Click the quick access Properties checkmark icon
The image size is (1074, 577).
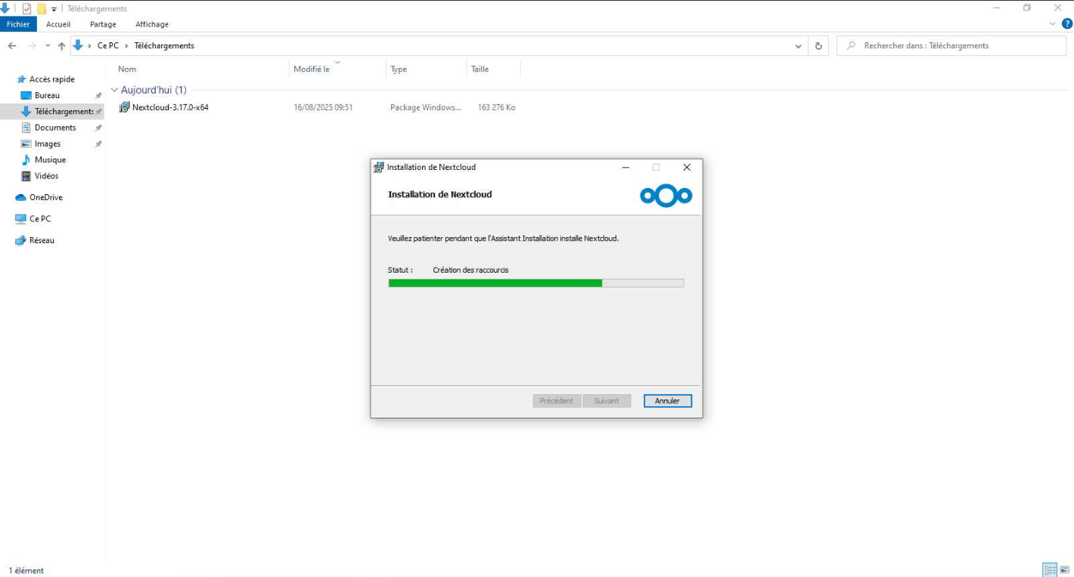pyautogui.click(x=27, y=9)
